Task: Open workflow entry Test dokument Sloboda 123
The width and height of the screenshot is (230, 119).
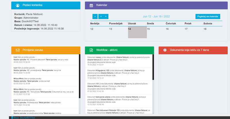Action: [x=119, y=111]
